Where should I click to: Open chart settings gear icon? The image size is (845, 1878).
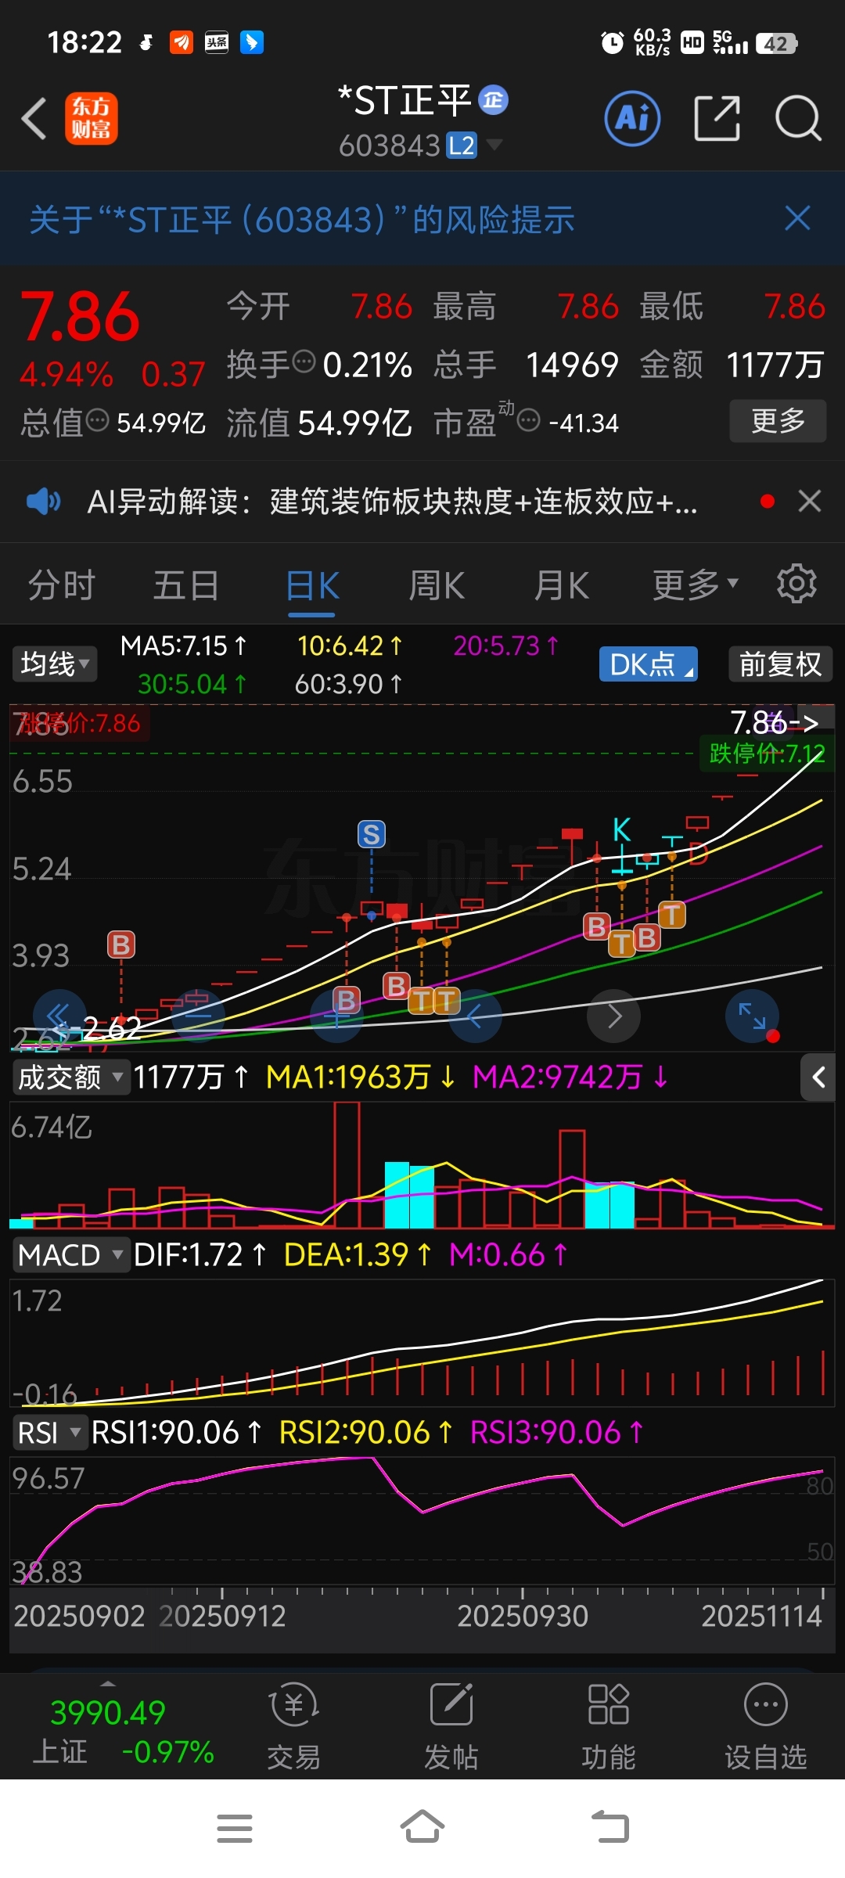click(x=796, y=584)
